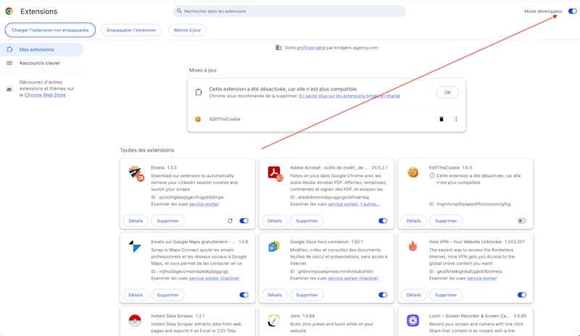Open EditThisCookie three-dot menu
This screenshot has height=336, width=580.
tap(456, 119)
